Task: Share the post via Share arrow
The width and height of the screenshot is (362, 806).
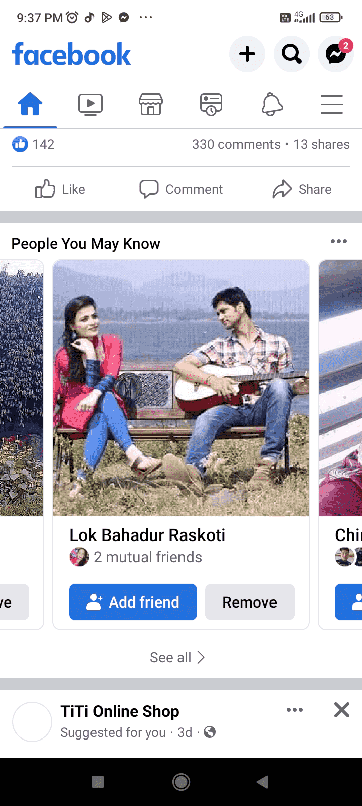Action: click(302, 189)
